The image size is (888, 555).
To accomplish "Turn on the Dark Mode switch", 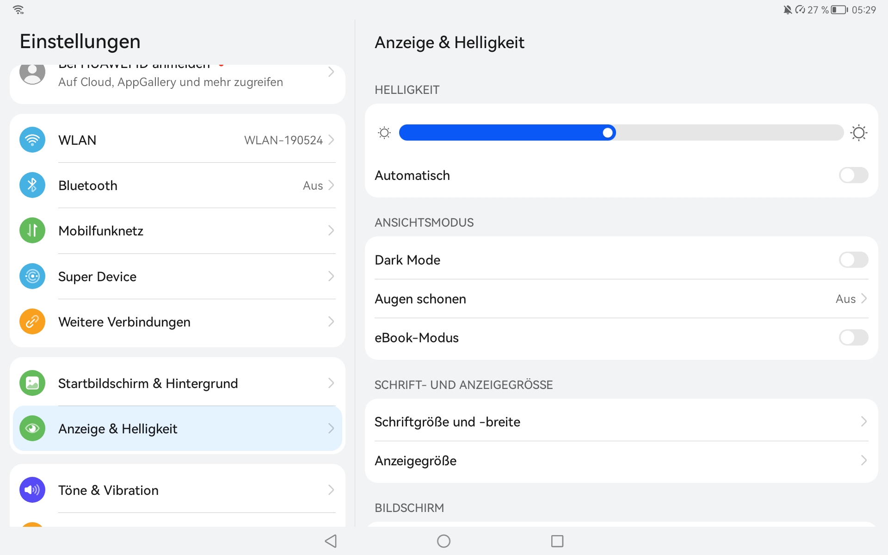I will (853, 260).
